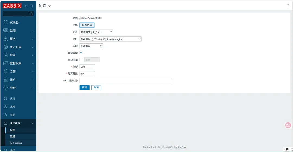Open the 语言 language dropdown
The height and width of the screenshot is (152, 293).
coord(96,32)
